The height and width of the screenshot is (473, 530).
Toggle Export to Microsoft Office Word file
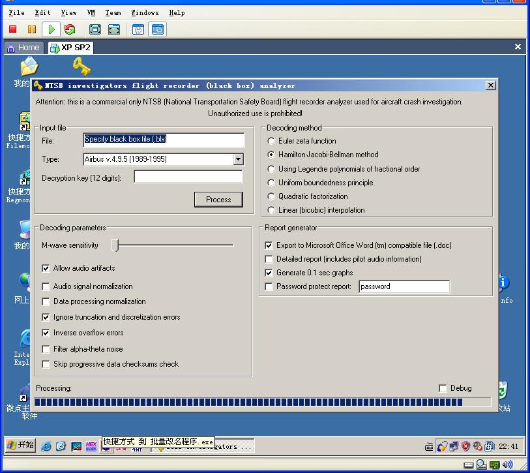269,245
